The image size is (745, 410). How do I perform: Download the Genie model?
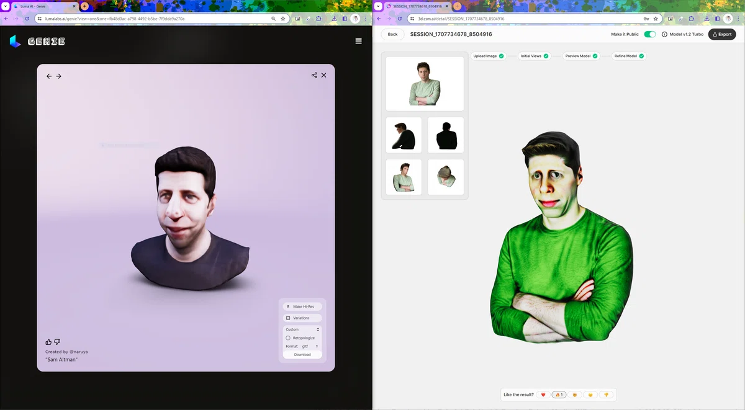click(302, 355)
